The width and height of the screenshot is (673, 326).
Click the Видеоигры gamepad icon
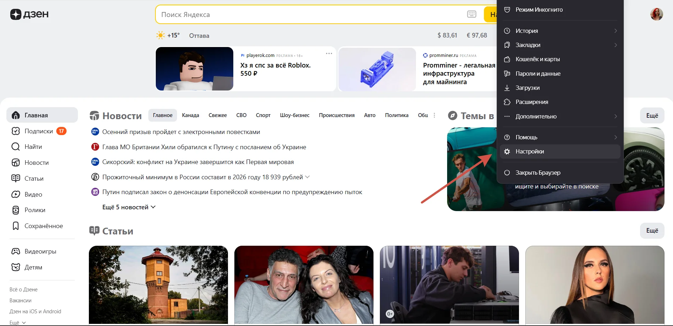[x=16, y=251]
